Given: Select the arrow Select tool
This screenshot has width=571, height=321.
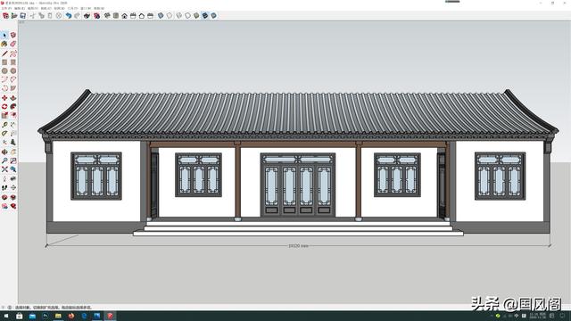Looking at the screenshot, I should 4,36.
